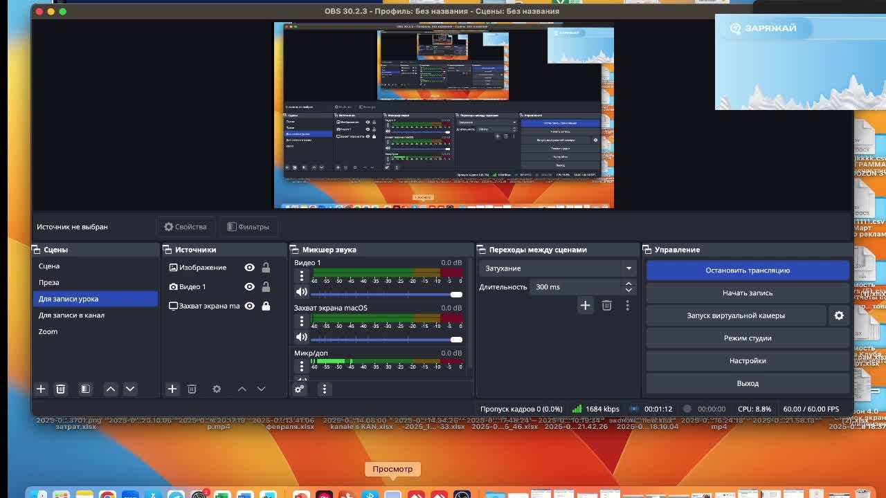Unlock the Захват экрана source

pyautogui.click(x=266, y=306)
